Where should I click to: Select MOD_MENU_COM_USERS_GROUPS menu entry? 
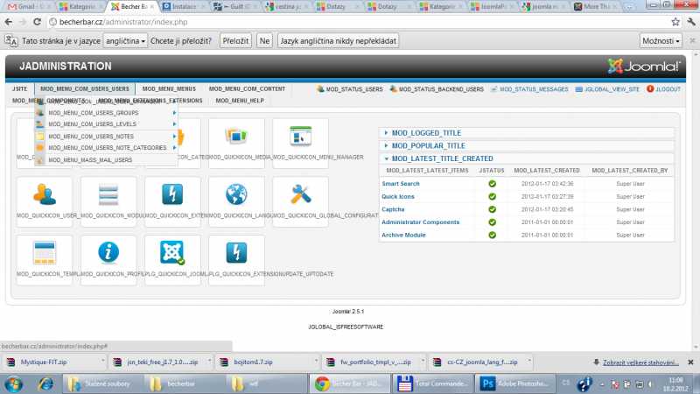pos(93,113)
